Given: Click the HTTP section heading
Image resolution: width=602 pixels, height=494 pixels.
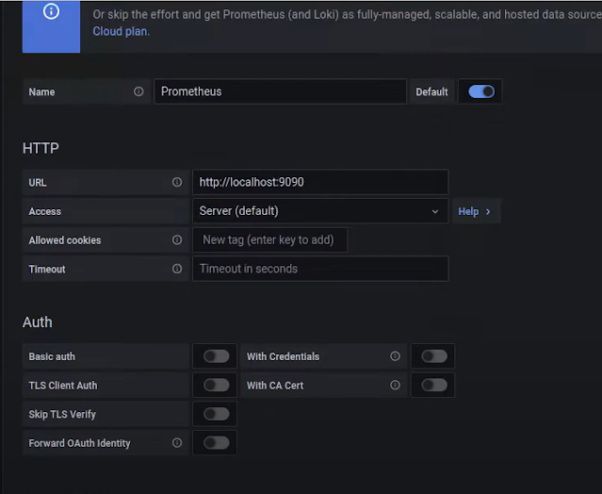Looking at the screenshot, I should [41, 148].
